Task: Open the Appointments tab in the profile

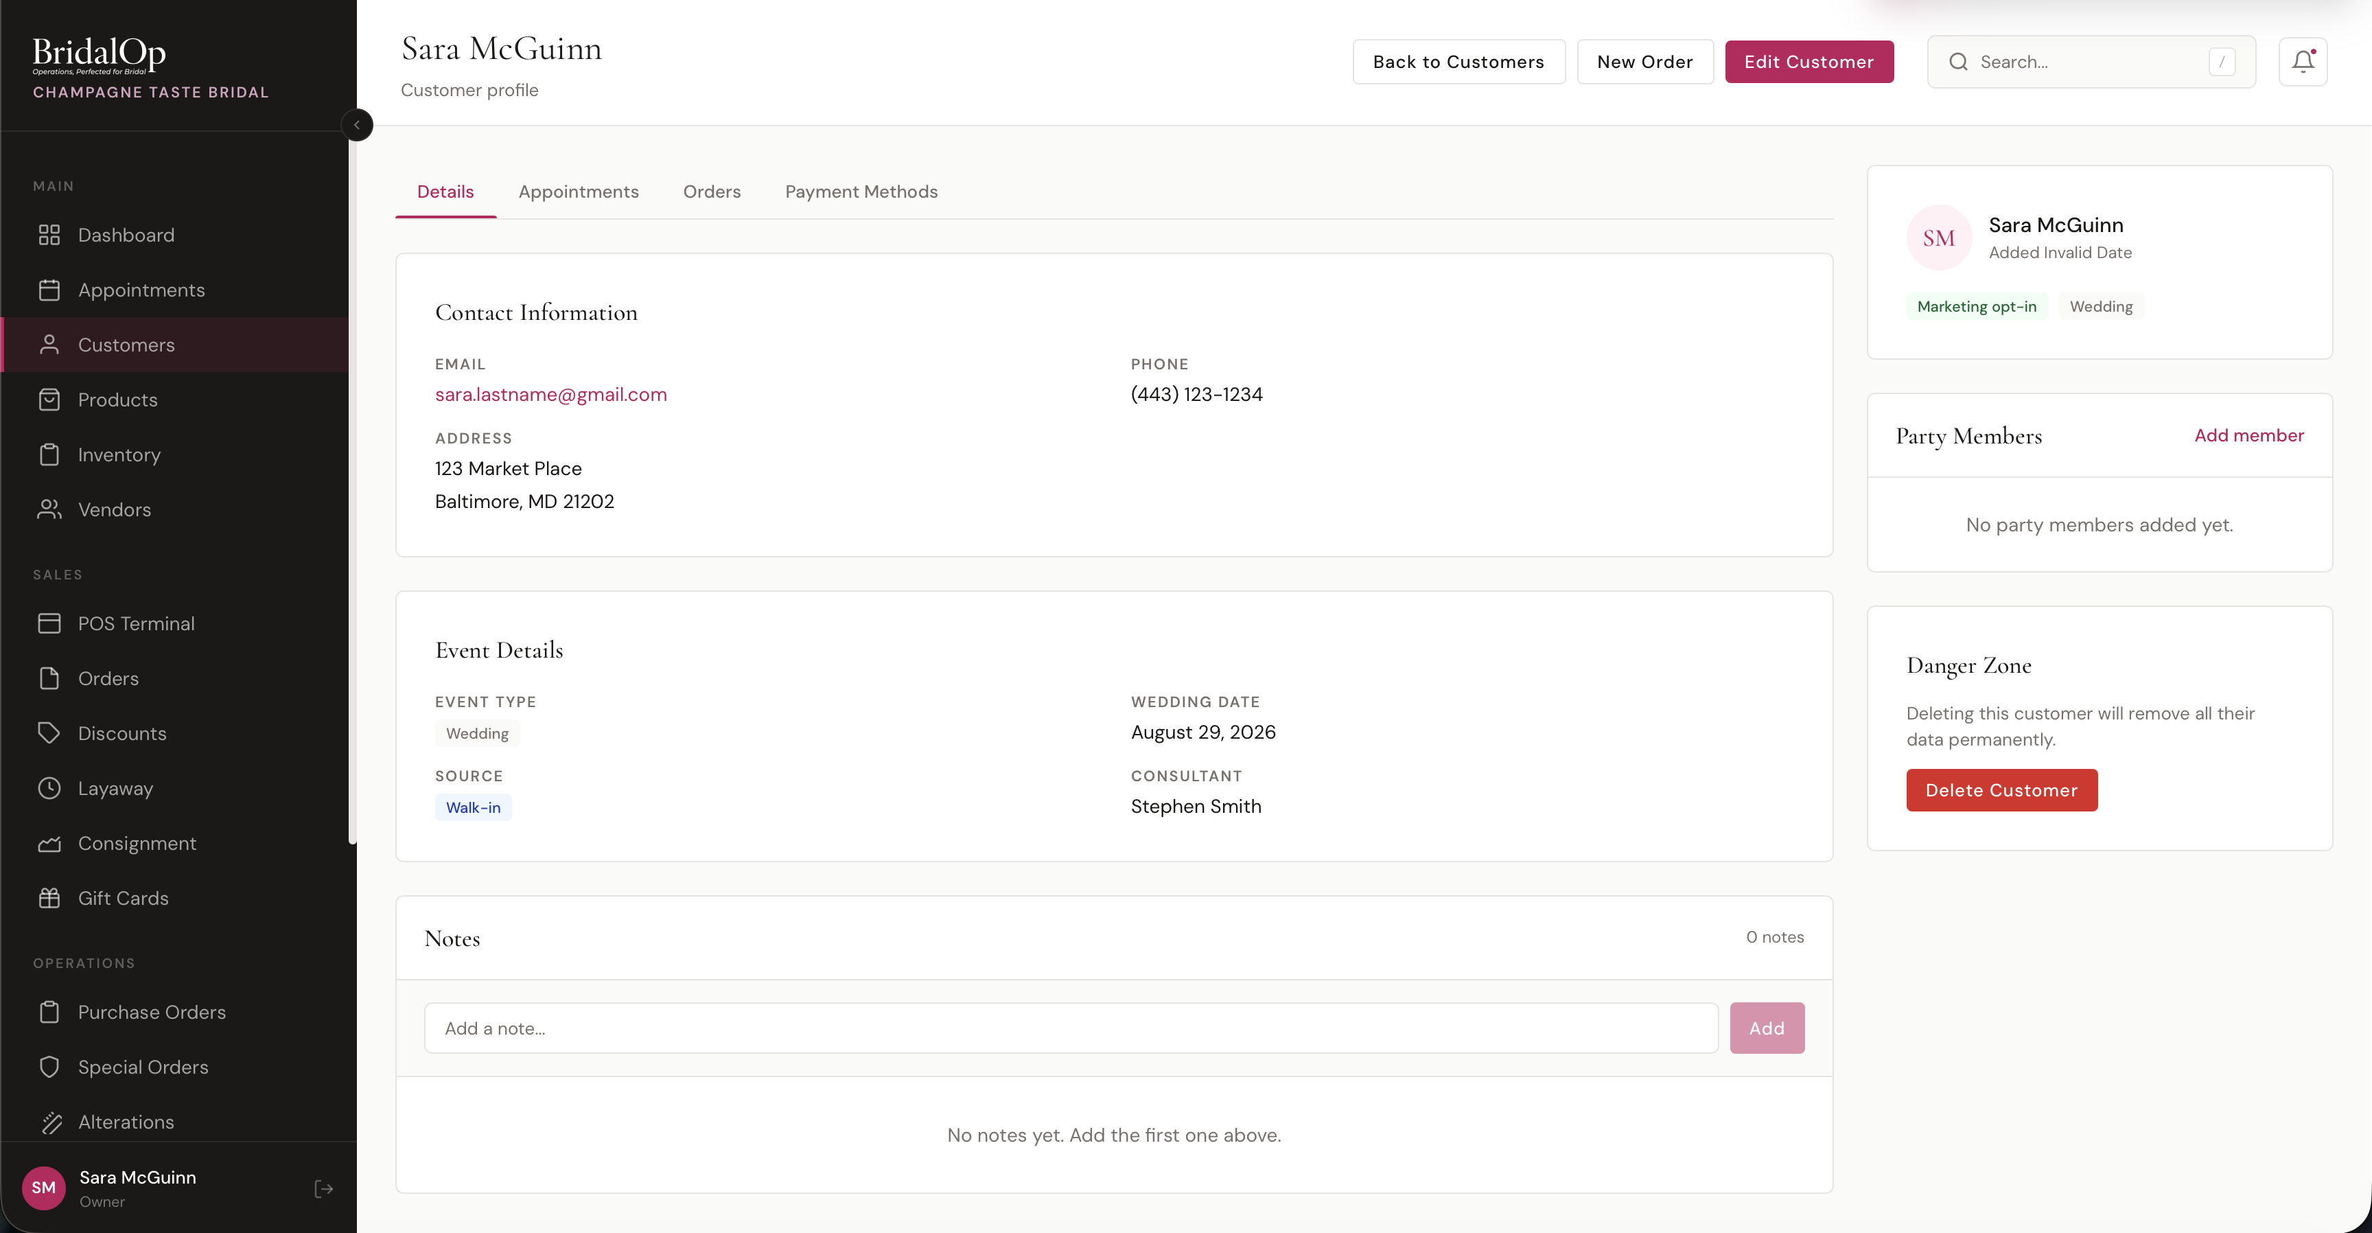Action: 579,192
